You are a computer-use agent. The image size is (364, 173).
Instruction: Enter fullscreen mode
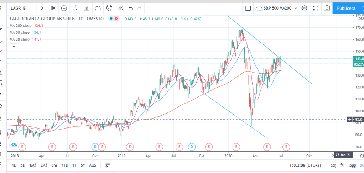315,8
